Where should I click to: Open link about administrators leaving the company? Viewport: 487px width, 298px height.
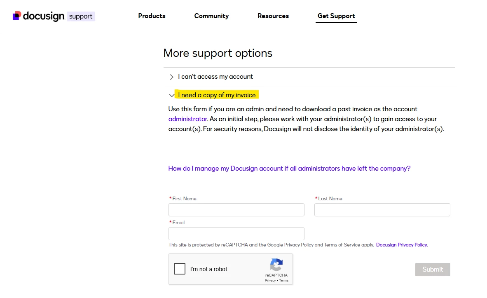[289, 169]
